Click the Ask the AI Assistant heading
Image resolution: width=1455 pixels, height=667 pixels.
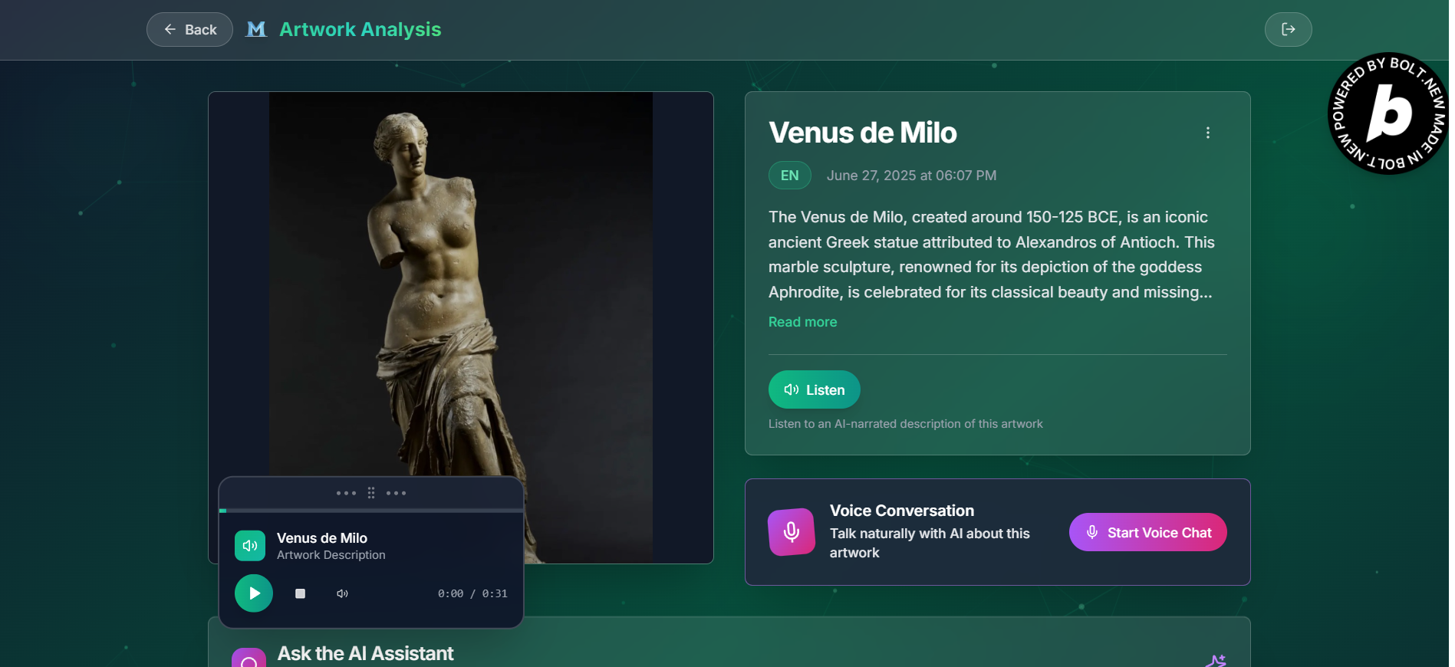[365, 653]
